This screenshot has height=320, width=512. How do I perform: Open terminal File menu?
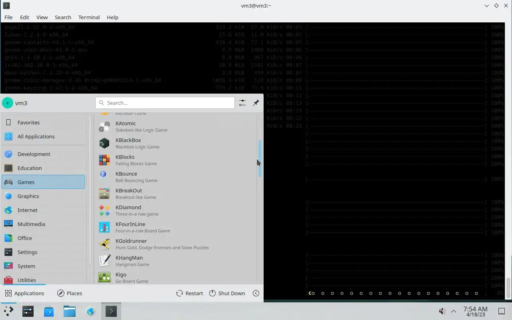8,17
